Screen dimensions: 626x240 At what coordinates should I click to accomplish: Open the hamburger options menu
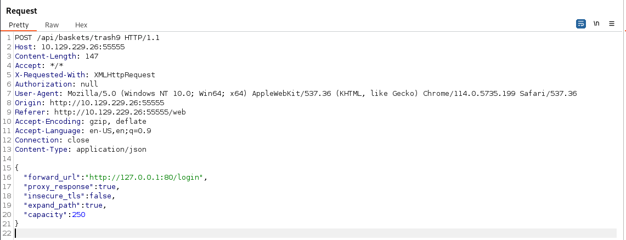[612, 24]
